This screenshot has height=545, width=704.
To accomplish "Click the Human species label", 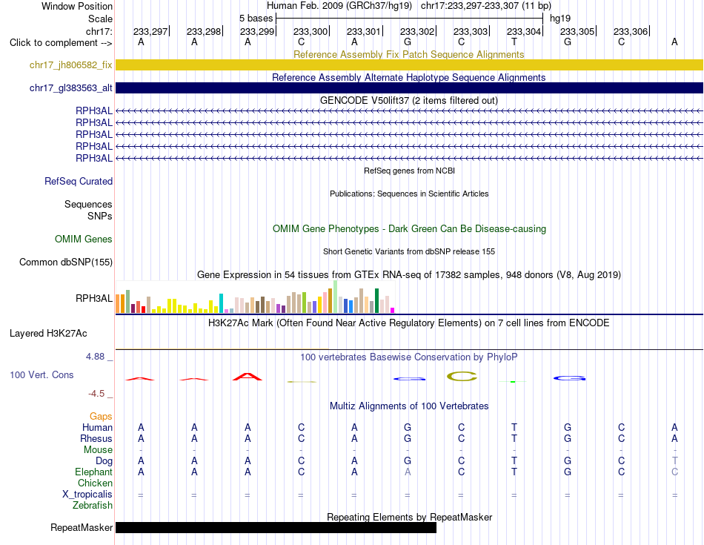I will coord(97,427).
